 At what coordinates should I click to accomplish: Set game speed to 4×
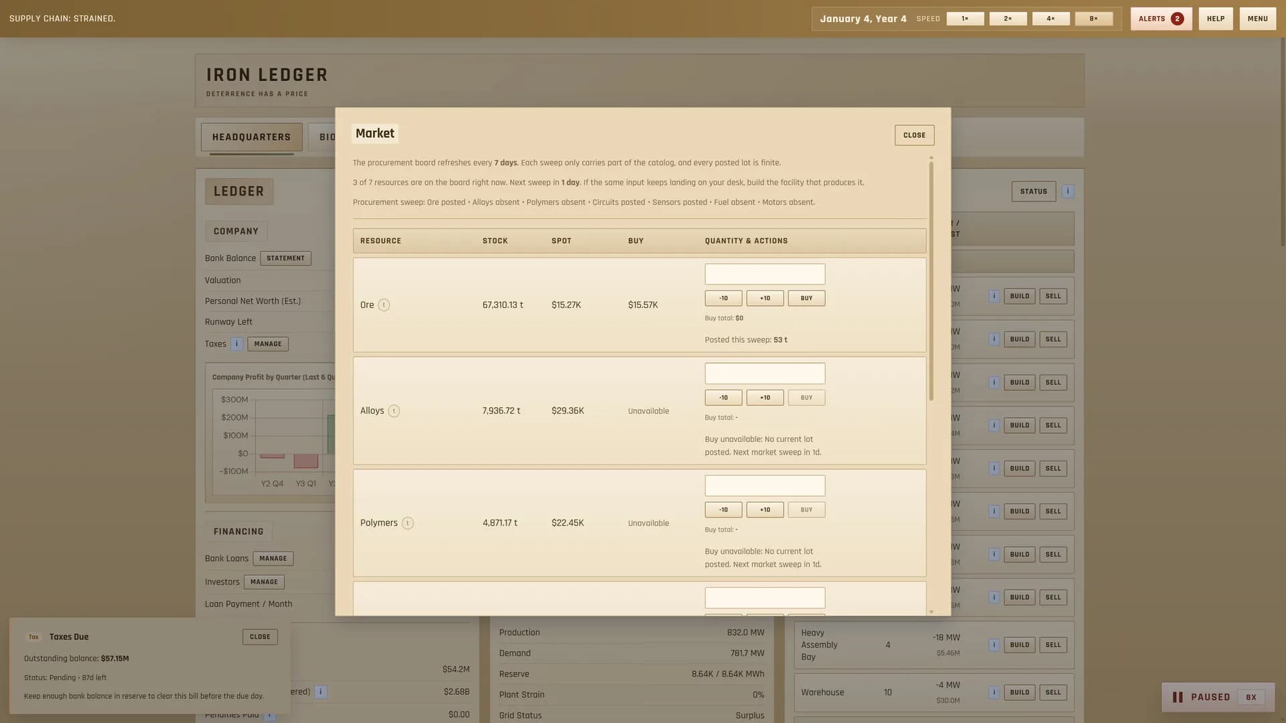tap(1051, 19)
